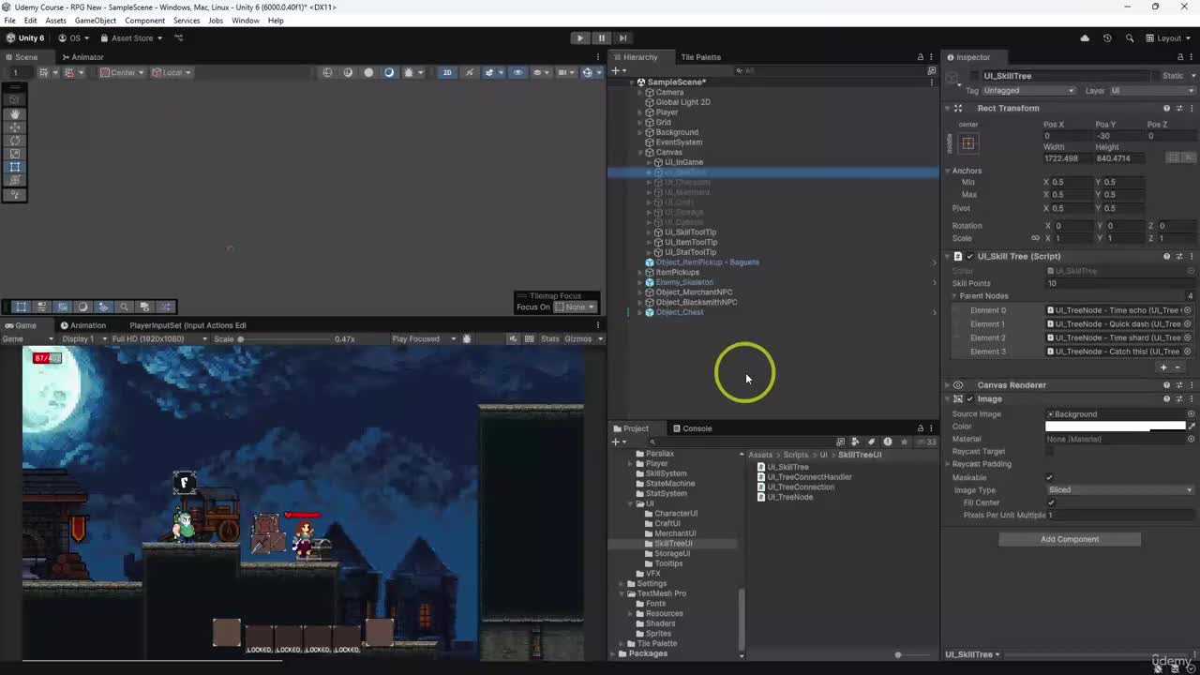The width and height of the screenshot is (1200, 675).
Task: Toggle 2D scene view mode
Action: [447, 72]
